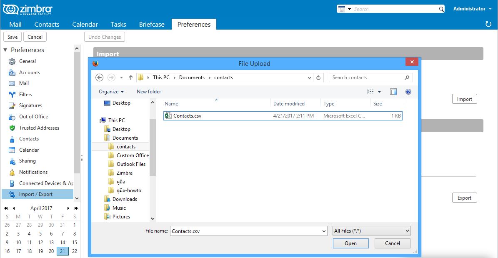498x258 pixels.
Task: Select the Outlook Files folder
Action: 131,164
